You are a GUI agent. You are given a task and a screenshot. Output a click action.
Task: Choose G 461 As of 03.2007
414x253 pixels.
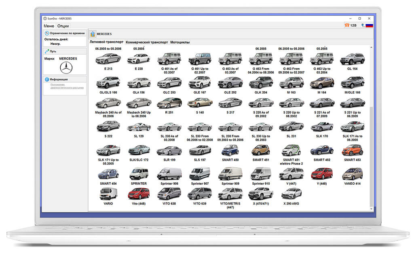coord(169,59)
